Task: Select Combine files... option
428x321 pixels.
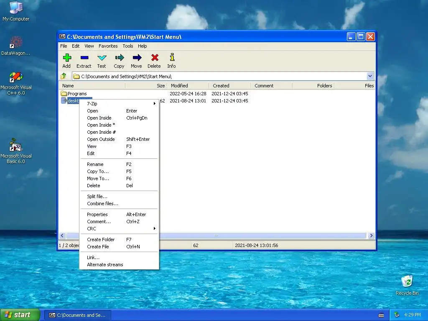Action: 119,204
